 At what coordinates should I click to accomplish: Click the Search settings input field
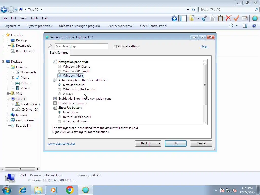[81, 46]
